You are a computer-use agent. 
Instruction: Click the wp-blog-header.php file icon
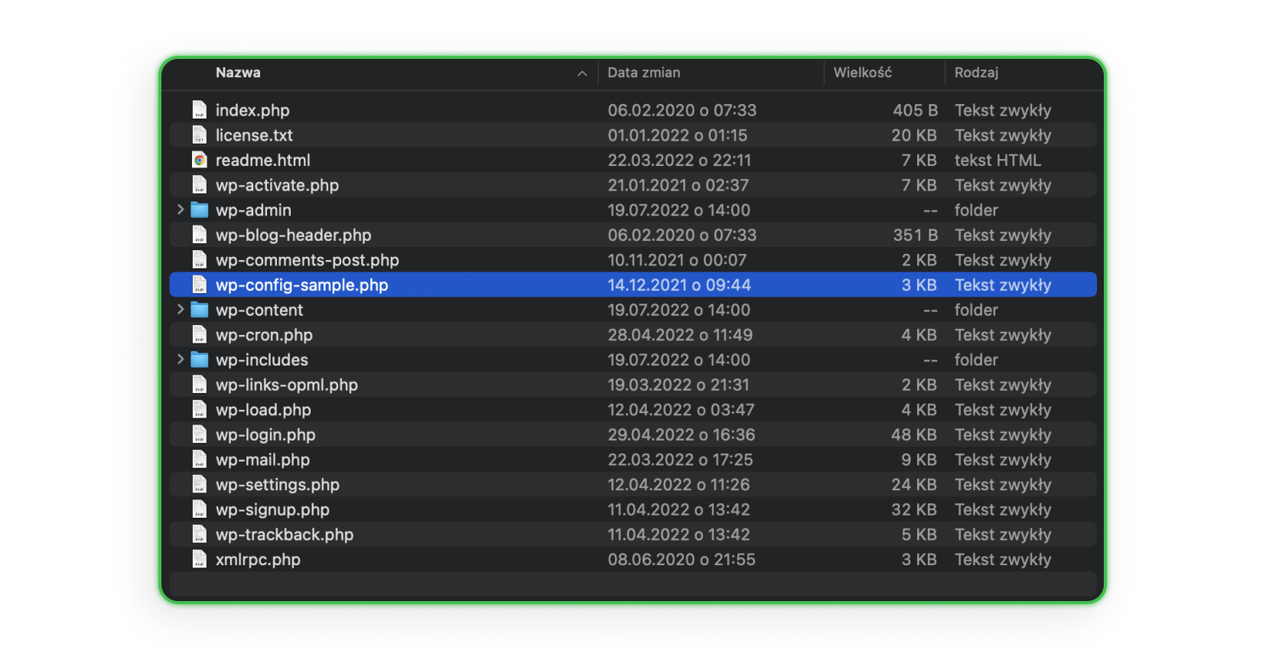200,235
